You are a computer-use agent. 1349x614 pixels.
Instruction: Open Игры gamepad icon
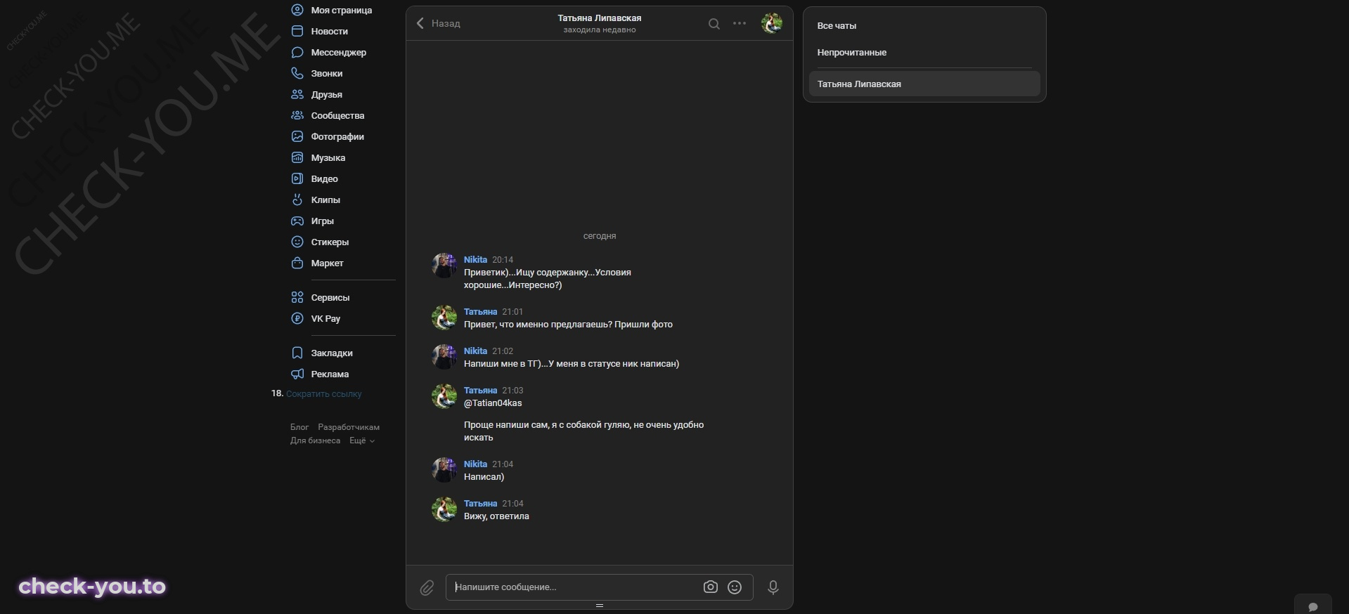pyautogui.click(x=297, y=221)
